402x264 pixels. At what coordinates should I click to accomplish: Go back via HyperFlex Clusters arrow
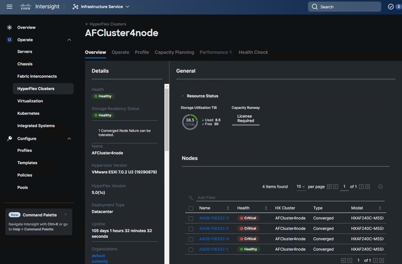pos(87,24)
